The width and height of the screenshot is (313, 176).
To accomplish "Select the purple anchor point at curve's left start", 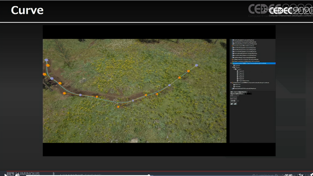I will [46, 60].
